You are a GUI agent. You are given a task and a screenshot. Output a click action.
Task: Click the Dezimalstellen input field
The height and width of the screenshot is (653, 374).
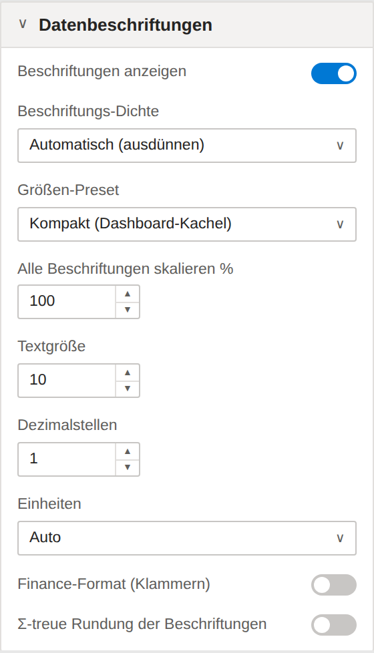[67, 459]
